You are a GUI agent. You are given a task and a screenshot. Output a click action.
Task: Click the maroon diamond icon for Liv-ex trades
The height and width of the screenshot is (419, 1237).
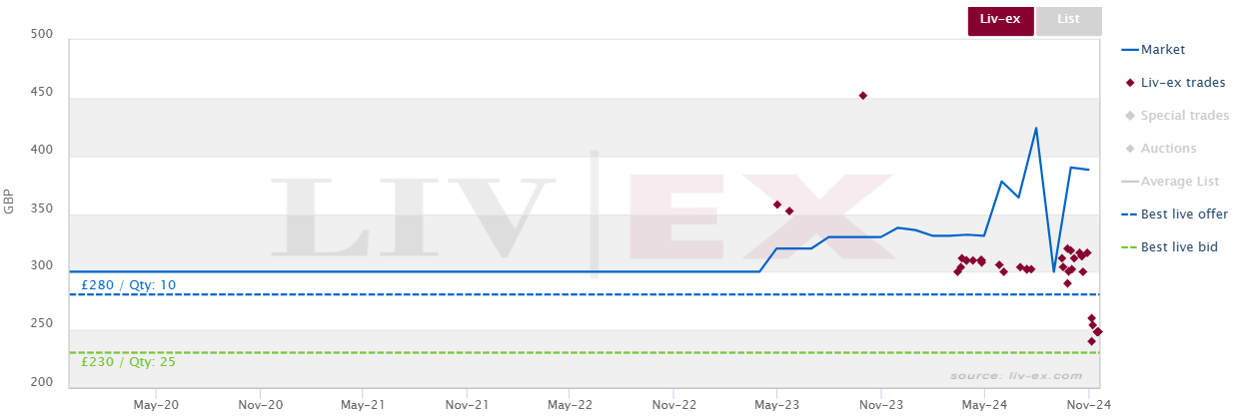pos(1129,82)
